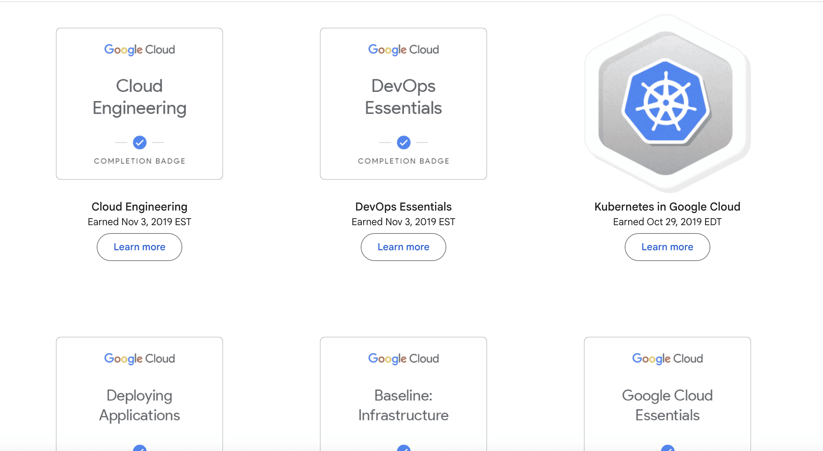Click the blue checkmark on DevOps Essentials badge
This screenshot has width=823, height=451.
coord(403,142)
